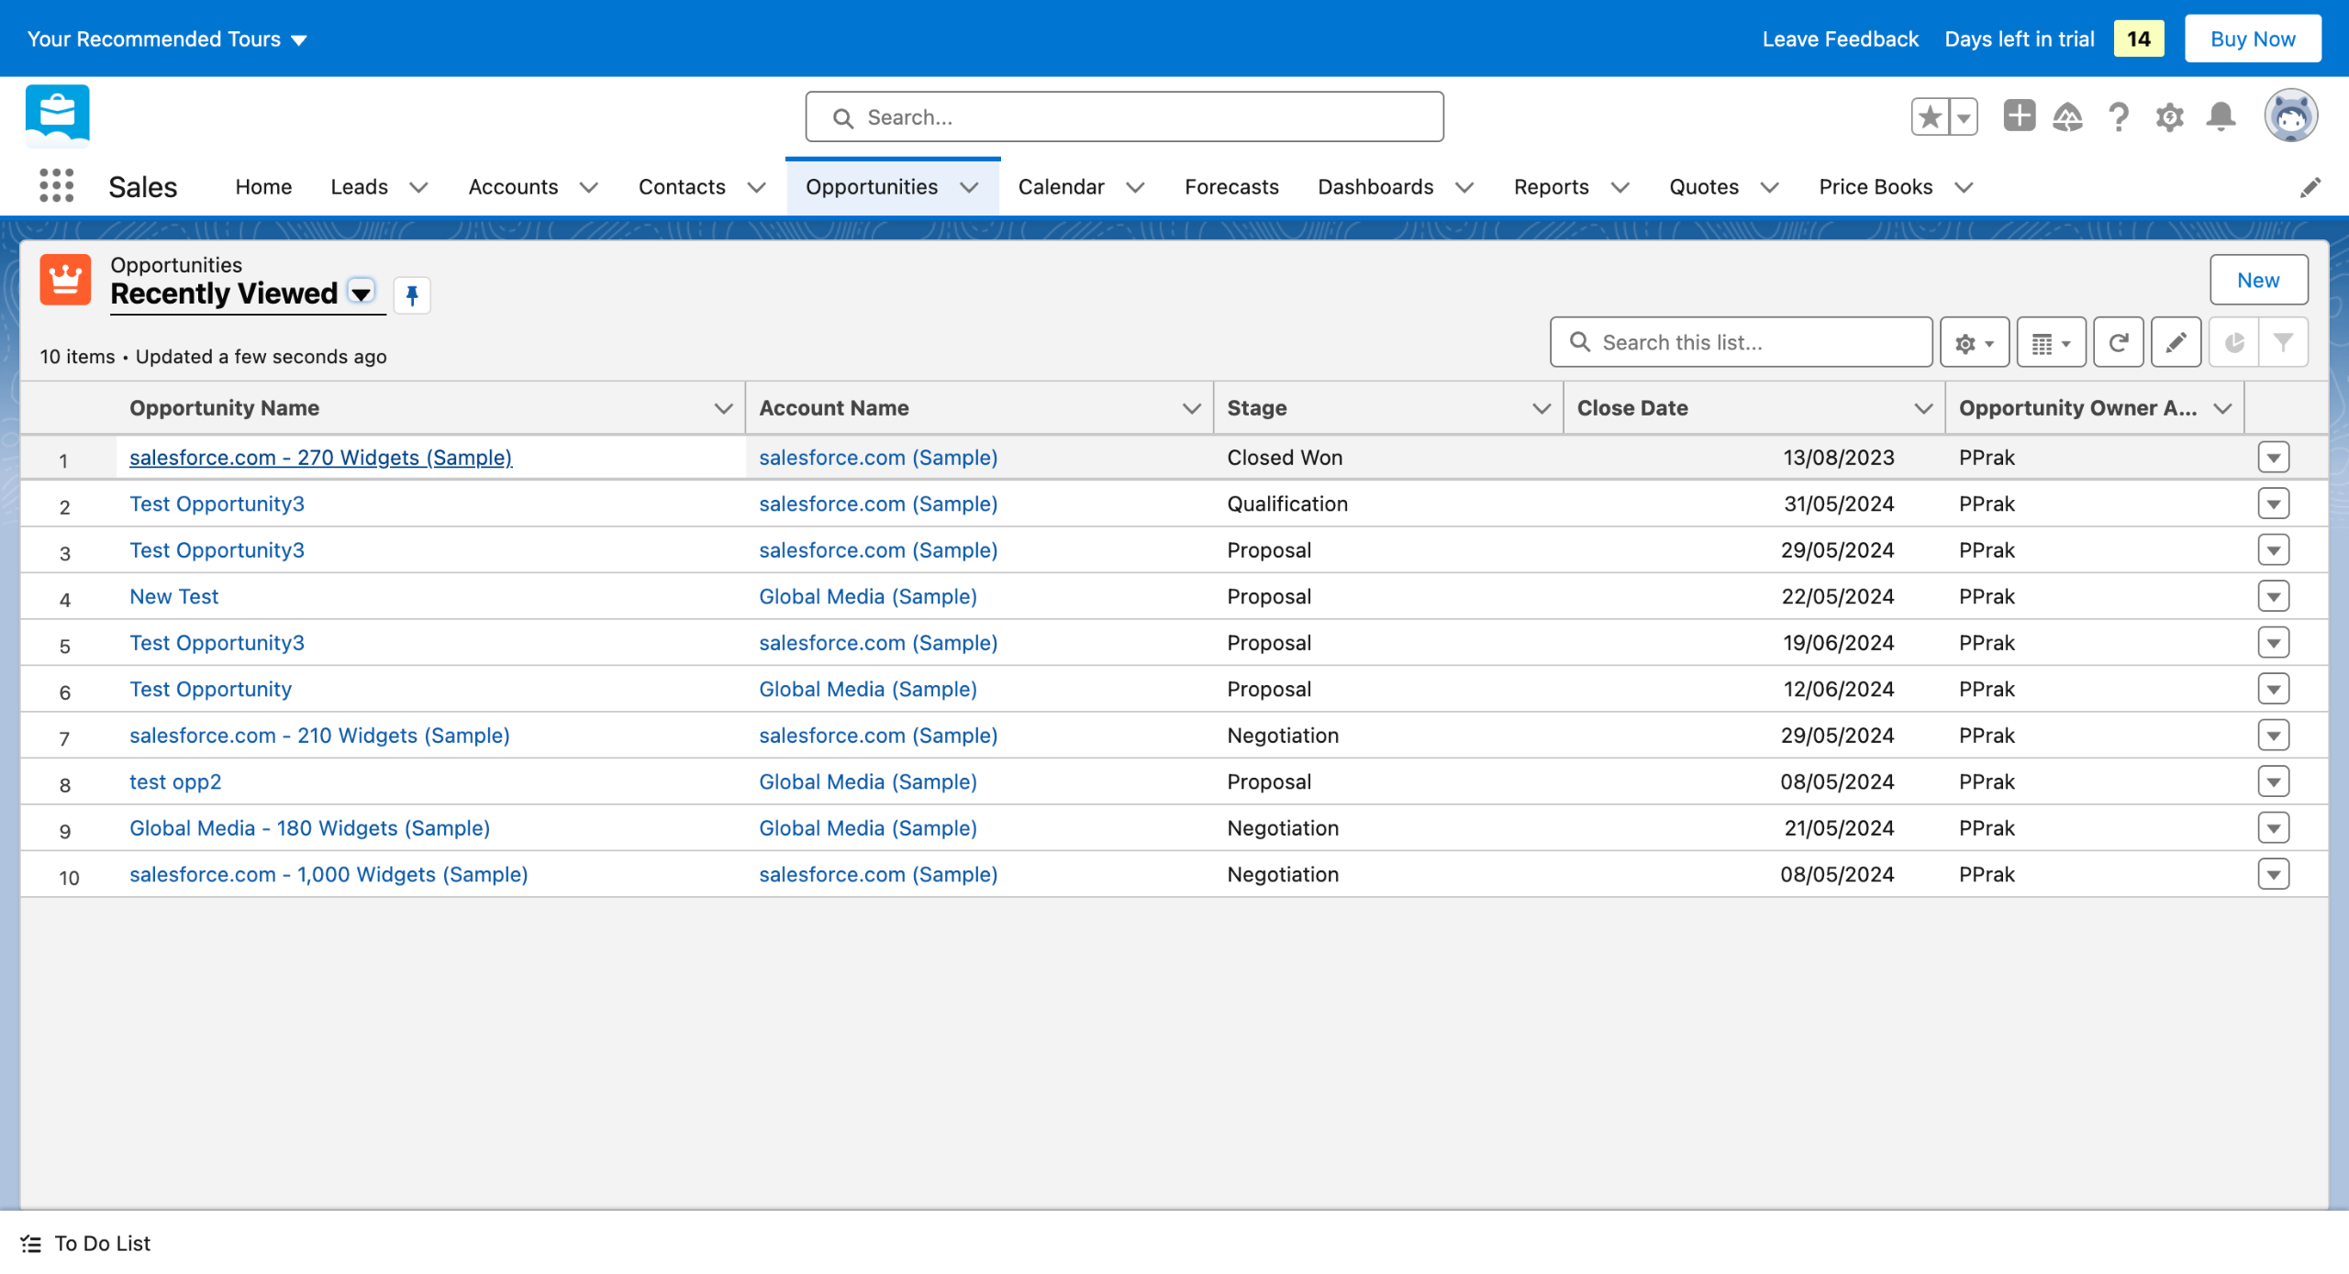Show the filters funnel icon
Viewport: 2349px width, 1274px height.
click(2284, 342)
